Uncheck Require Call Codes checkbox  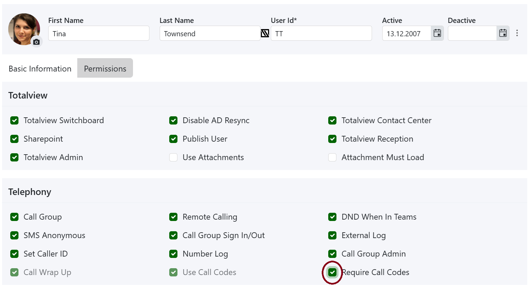click(332, 272)
